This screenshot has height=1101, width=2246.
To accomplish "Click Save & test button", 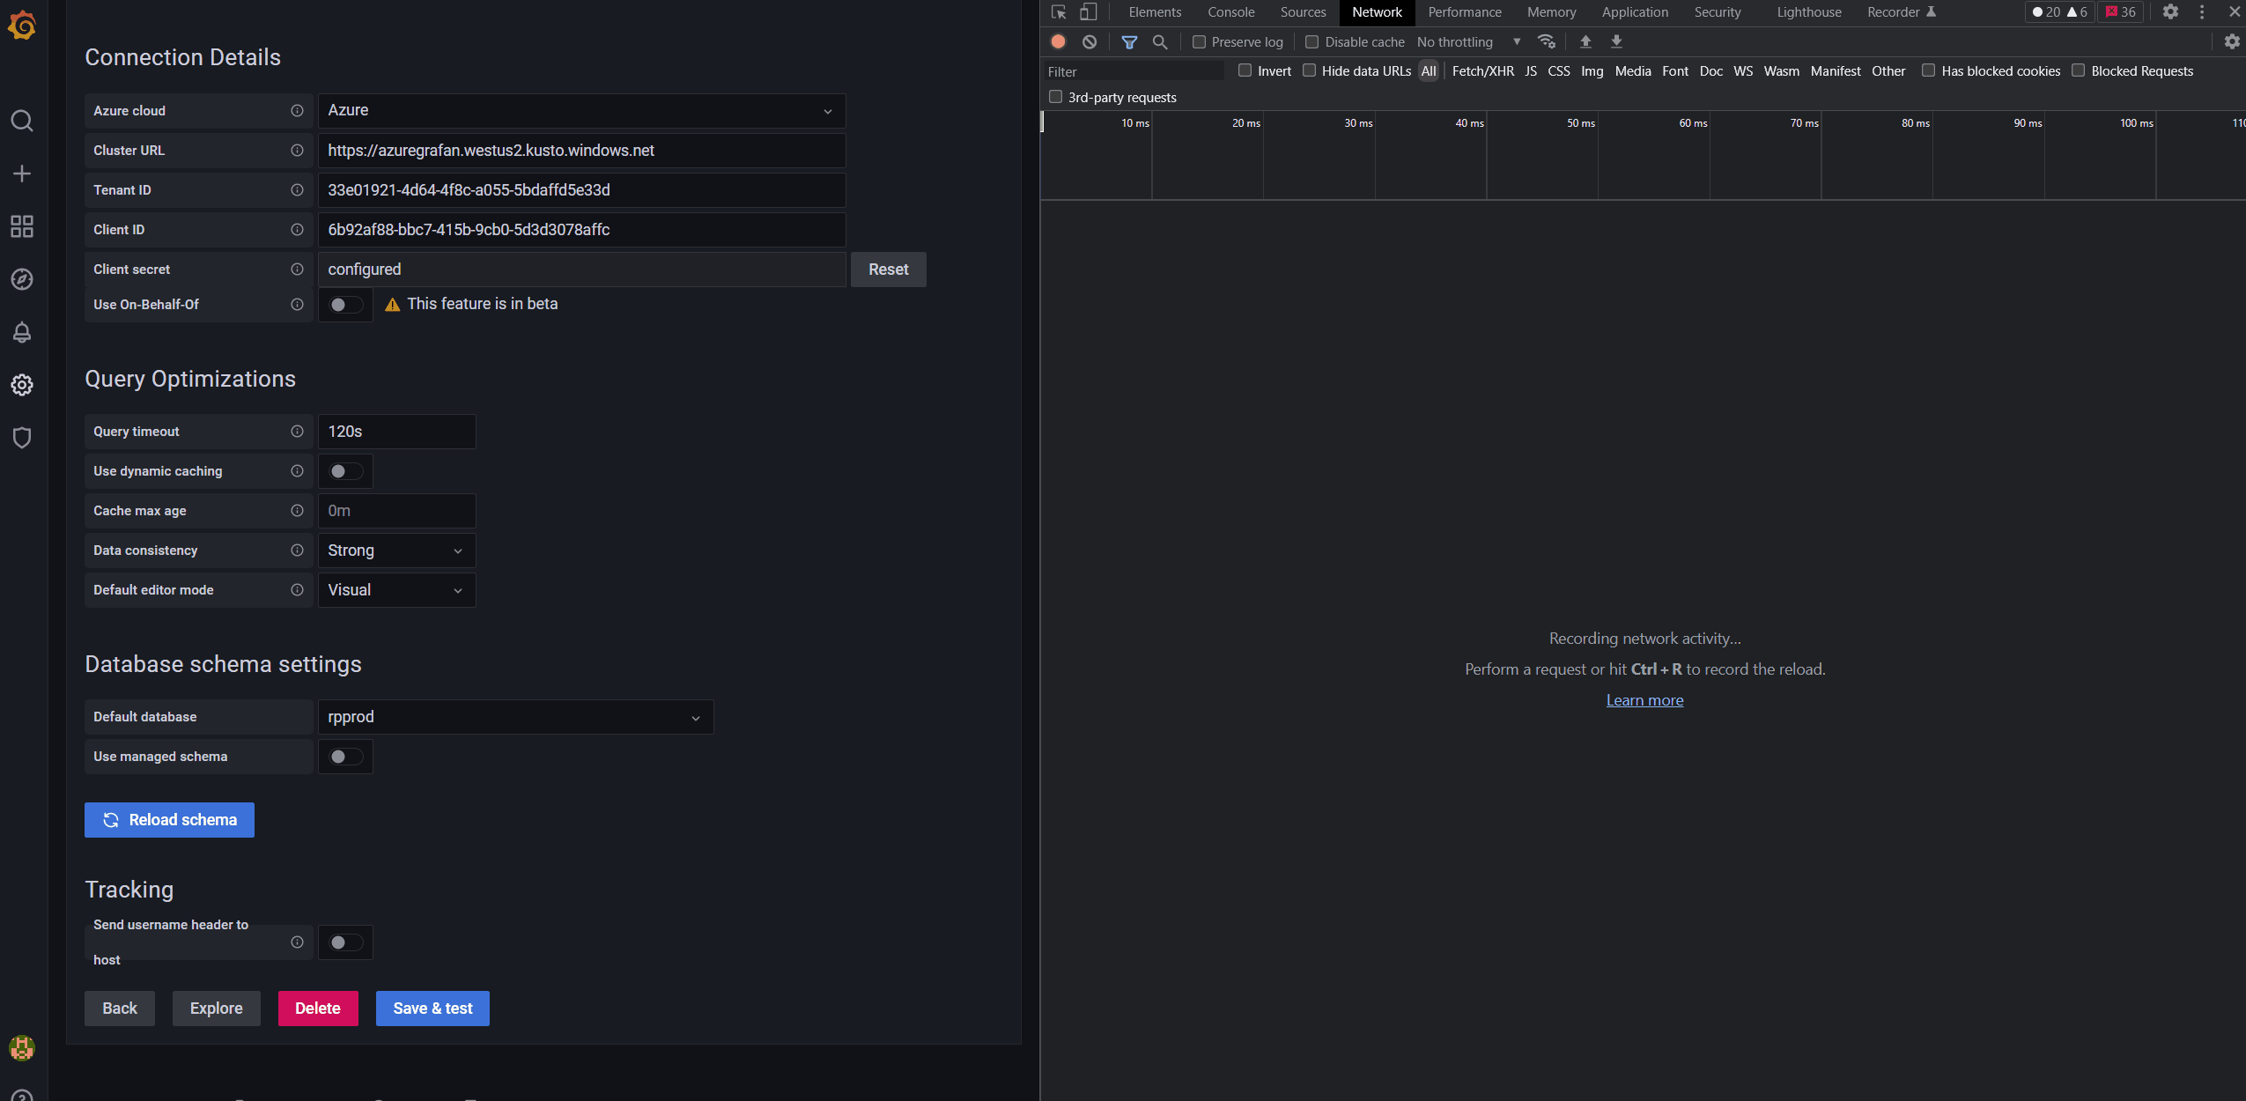I will click(x=432, y=1009).
